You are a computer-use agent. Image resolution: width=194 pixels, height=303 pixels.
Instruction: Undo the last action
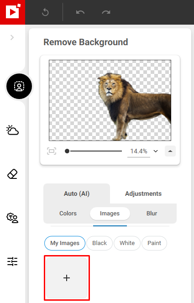[80, 12]
